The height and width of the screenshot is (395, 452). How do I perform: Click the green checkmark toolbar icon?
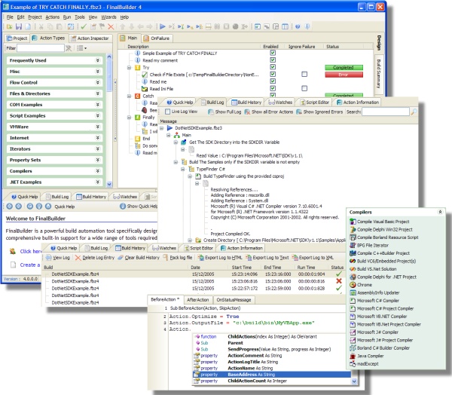click(84, 27)
